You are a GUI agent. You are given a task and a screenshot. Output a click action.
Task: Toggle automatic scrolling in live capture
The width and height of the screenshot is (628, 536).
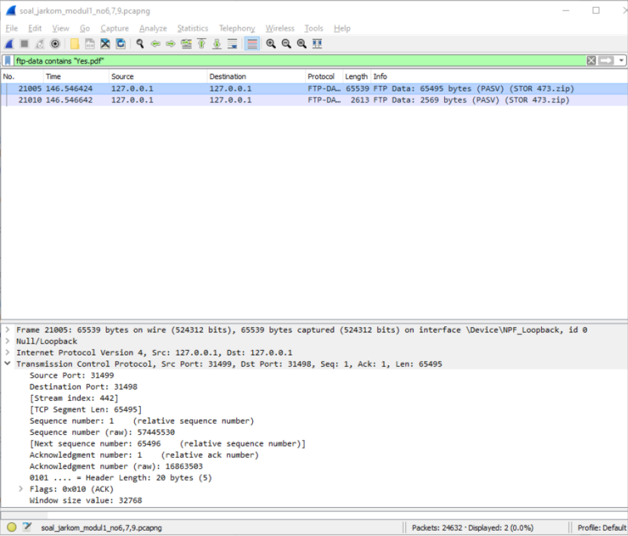coord(231,44)
